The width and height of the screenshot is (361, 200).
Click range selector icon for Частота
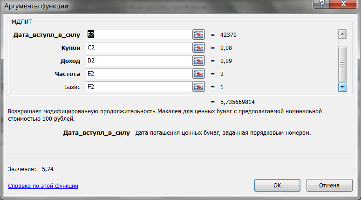[x=198, y=74]
